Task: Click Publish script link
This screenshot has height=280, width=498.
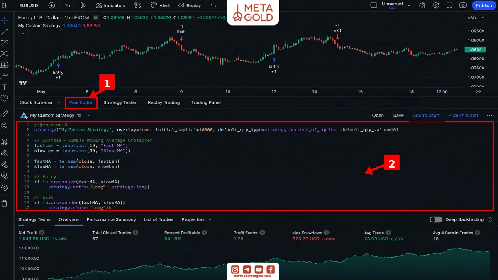Action: click(463, 115)
